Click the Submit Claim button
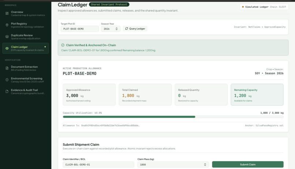The height and width of the screenshot is (169, 295). (247, 165)
